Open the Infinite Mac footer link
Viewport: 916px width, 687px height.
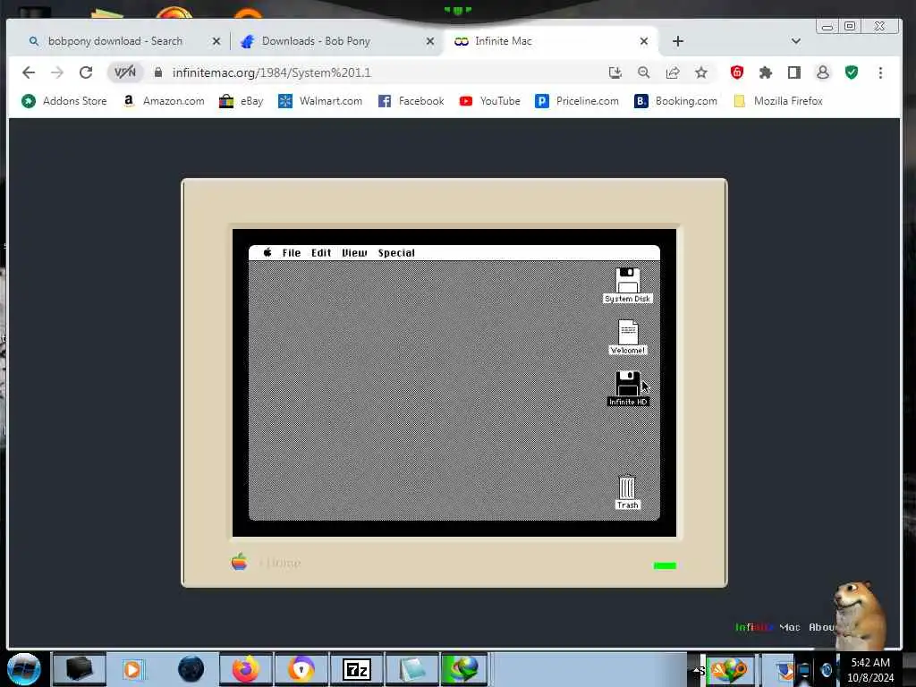click(x=767, y=627)
